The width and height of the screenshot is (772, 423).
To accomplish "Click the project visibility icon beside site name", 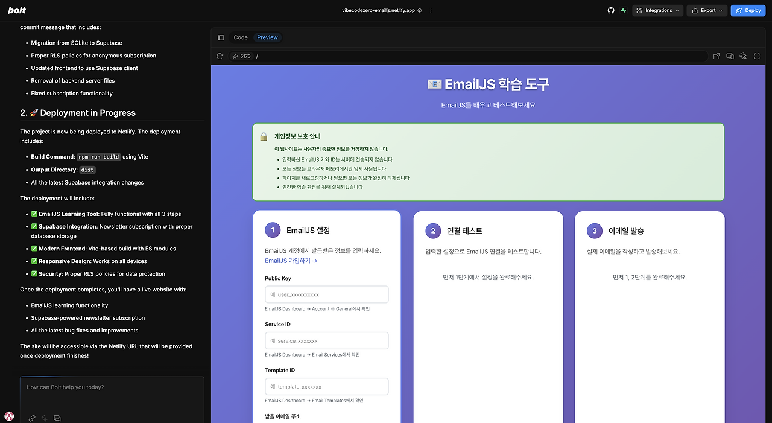I will click(x=420, y=10).
